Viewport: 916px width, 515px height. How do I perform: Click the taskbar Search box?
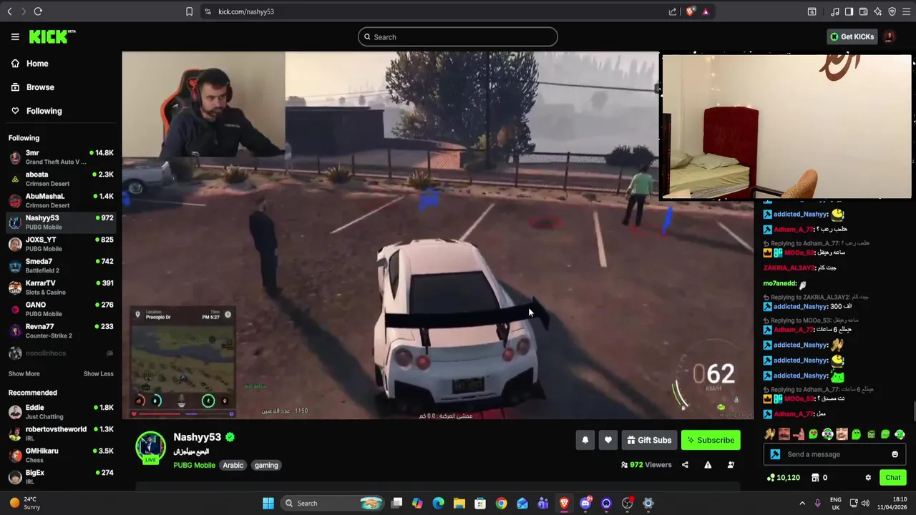point(334,504)
